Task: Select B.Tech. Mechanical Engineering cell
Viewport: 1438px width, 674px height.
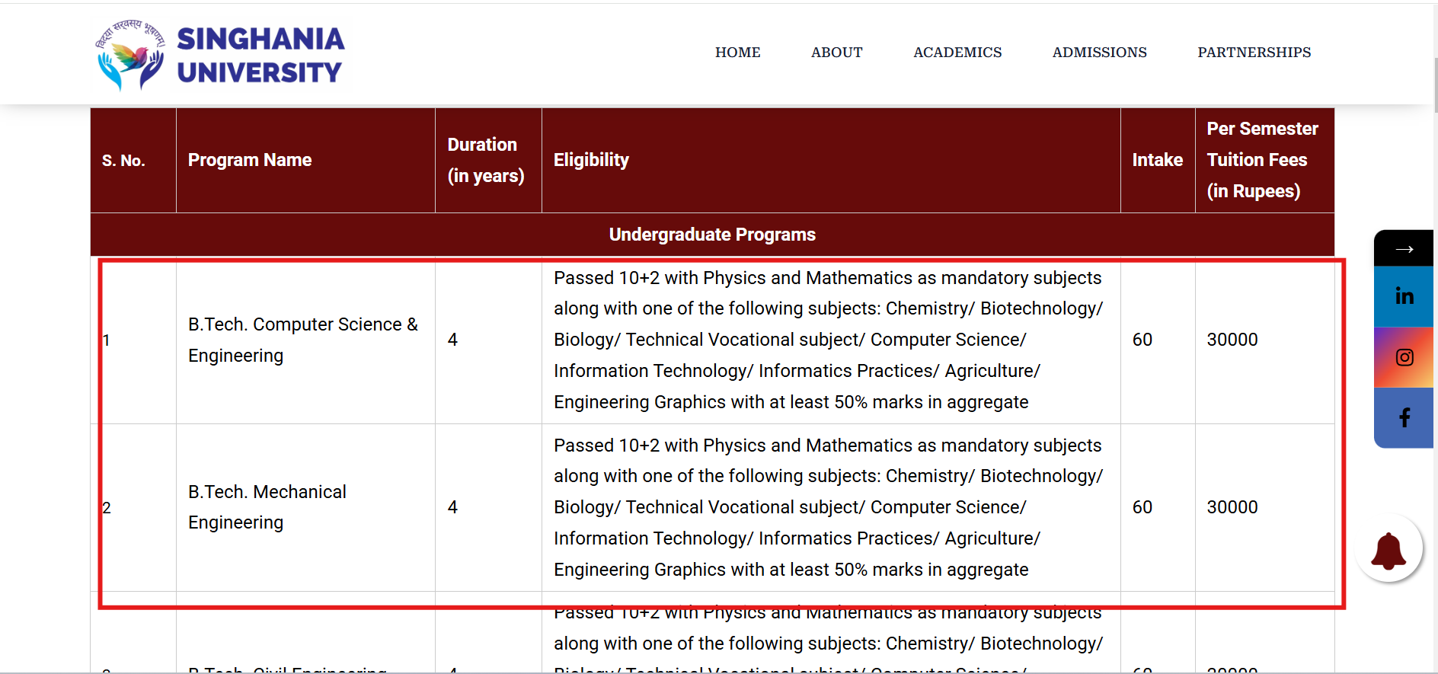Action: 305,507
